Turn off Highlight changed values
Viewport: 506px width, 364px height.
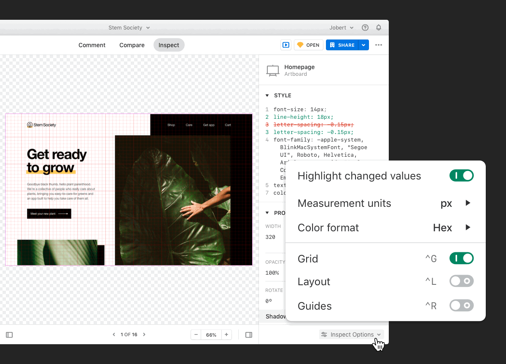pos(462,176)
